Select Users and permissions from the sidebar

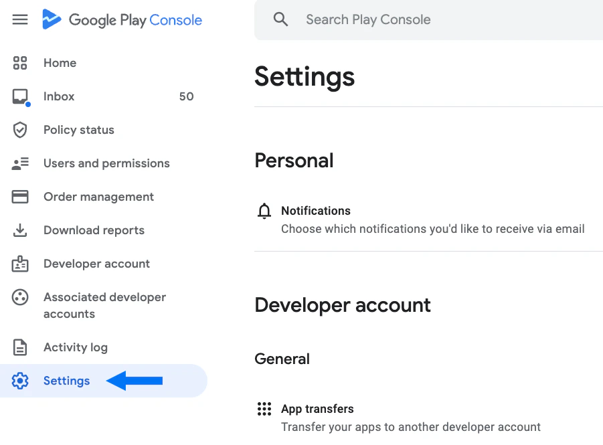pos(106,163)
